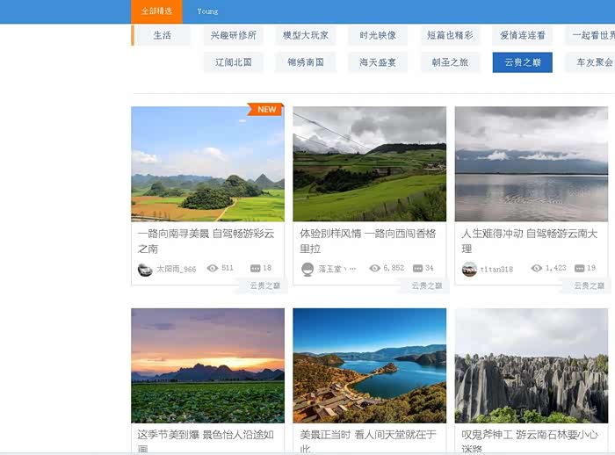This screenshot has height=455, width=615.
Task: Click the 短篇也精彩 category
Action: pos(450,35)
